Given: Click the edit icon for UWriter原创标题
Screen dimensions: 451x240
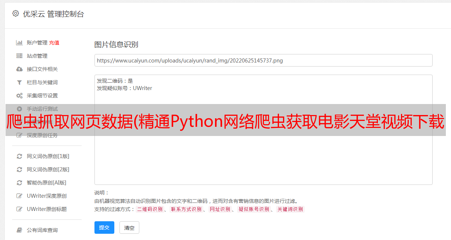Looking at the screenshot, I should click(x=19, y=209).
